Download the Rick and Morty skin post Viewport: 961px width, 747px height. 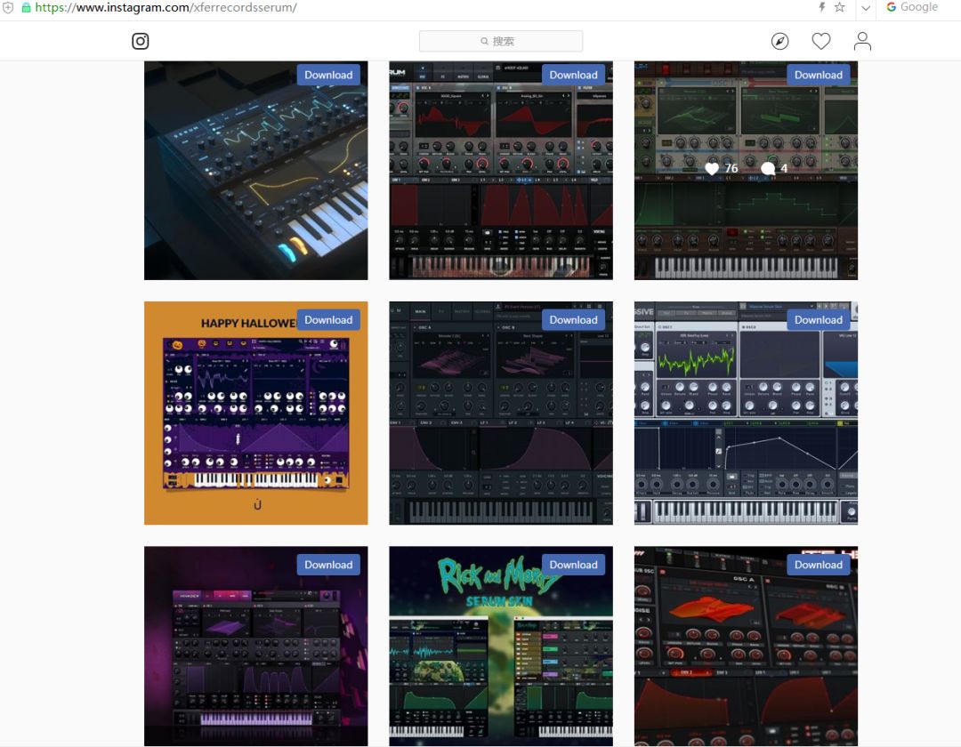point(573,565)
